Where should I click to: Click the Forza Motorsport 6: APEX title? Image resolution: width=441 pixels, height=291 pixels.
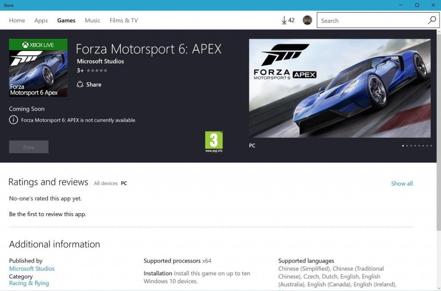[149, 49]
